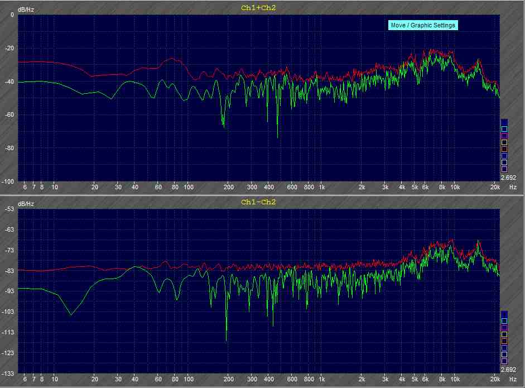Viewport: 525px width, 388px height.
Task: Select the yellow trace box in the Ch1-Ch2 graph
Action: 504,334
